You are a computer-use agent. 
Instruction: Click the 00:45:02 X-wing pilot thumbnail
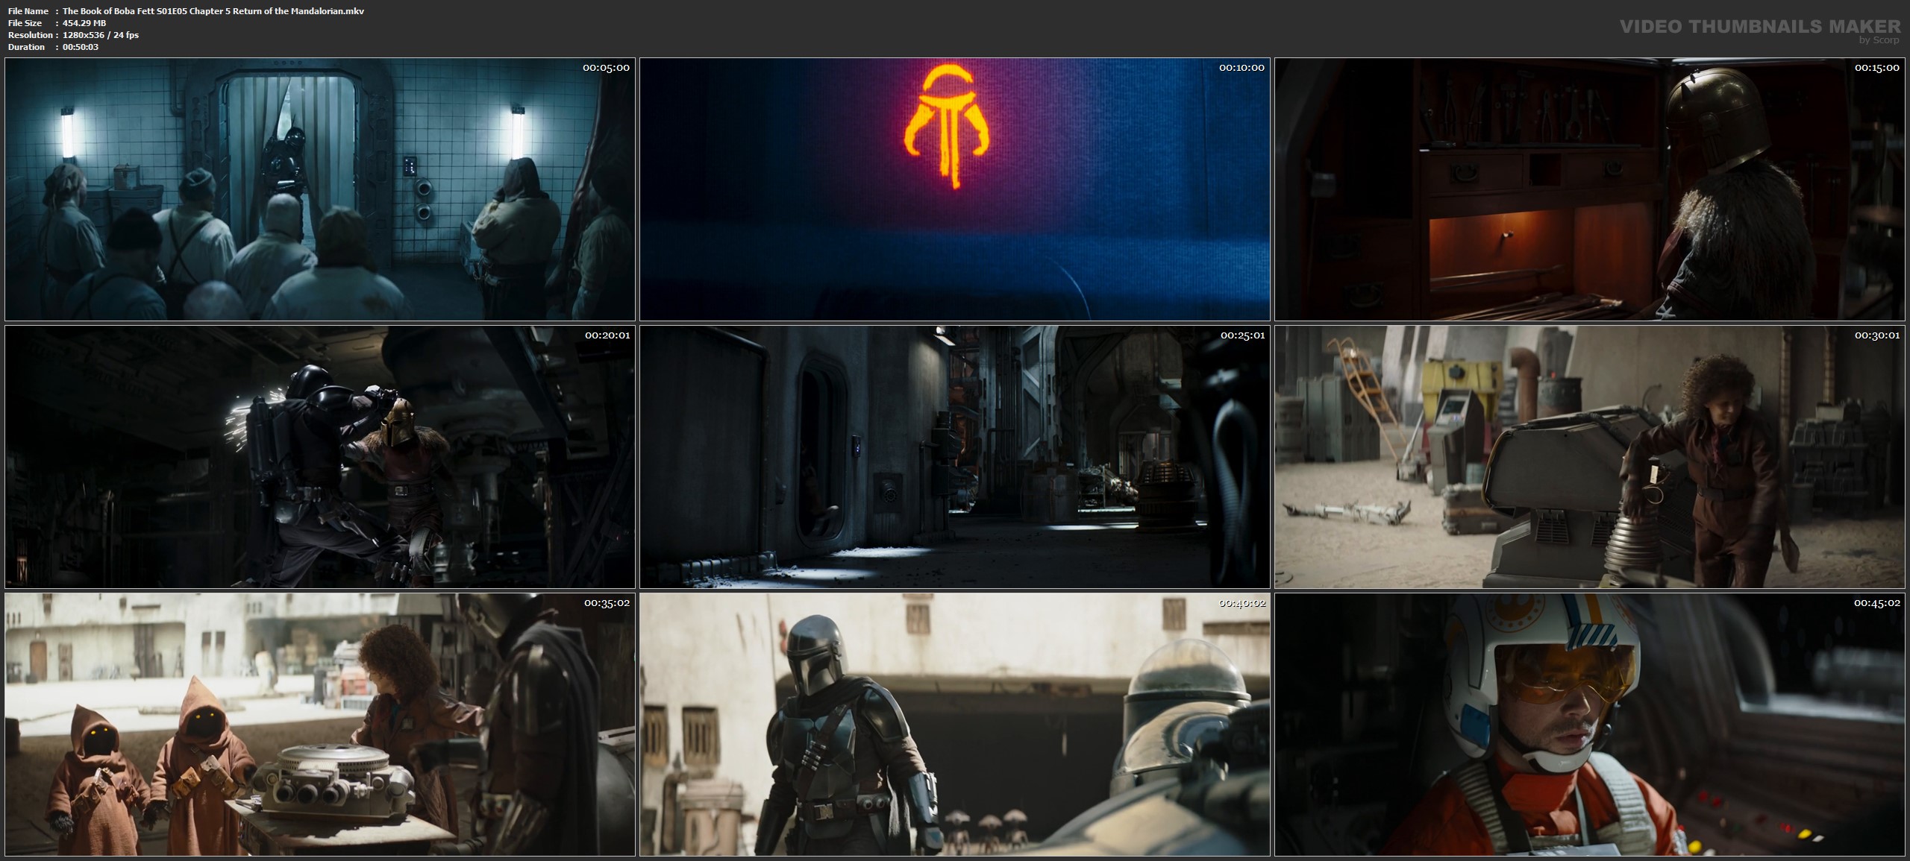click(x=1589, y=724)
